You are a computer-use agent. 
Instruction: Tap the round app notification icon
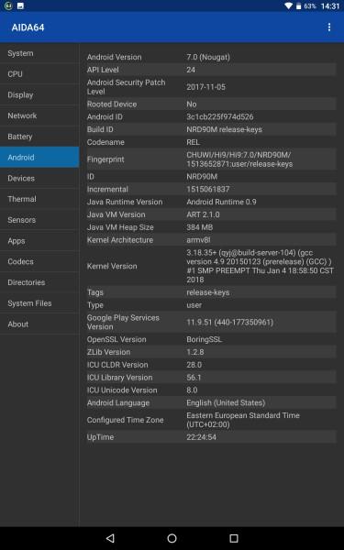[x=8, y=6]
